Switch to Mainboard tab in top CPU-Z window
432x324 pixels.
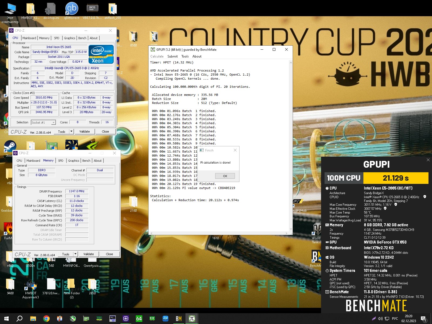click(x=29, y=38)
